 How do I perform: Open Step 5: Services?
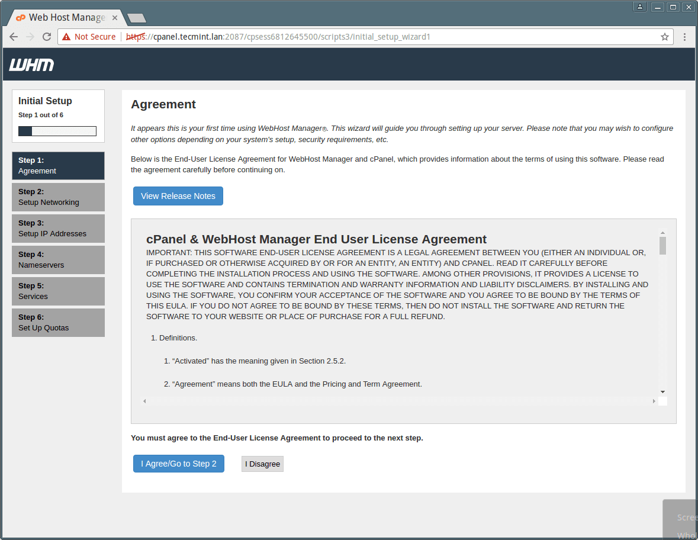(x=59, y=291)
